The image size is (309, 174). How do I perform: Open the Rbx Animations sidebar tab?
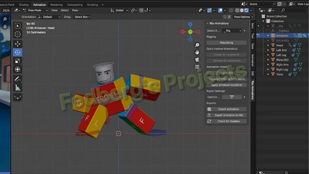pyautogui.click(x=253, y=90)
